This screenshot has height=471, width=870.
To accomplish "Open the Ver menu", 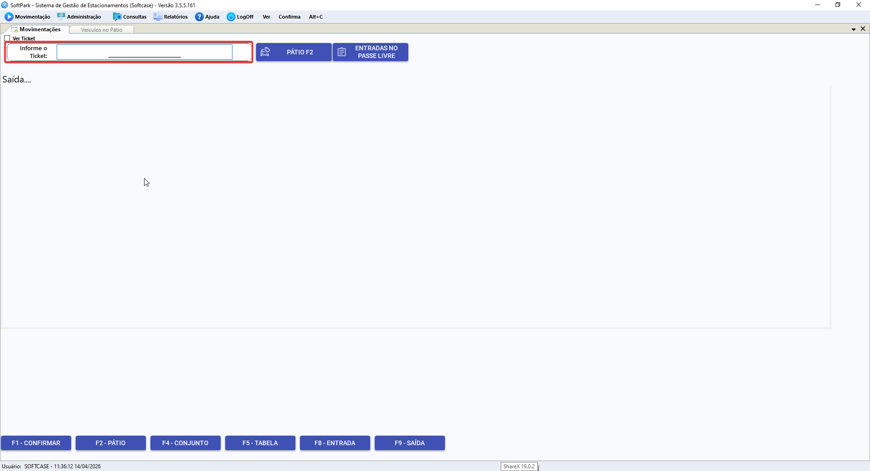I will [266, 17].
